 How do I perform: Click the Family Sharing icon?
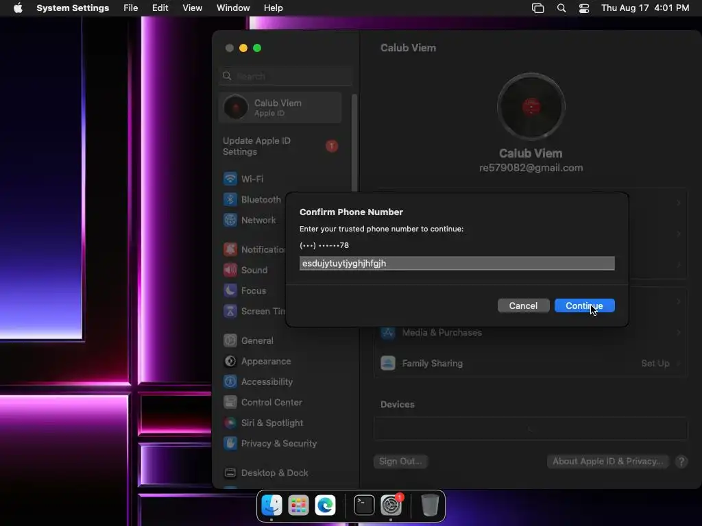388,363
